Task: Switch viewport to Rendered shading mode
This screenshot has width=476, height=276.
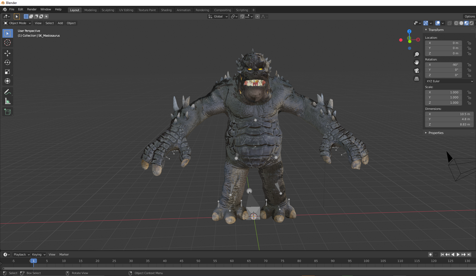Action: pyautogui.click(x=471, y=23)
